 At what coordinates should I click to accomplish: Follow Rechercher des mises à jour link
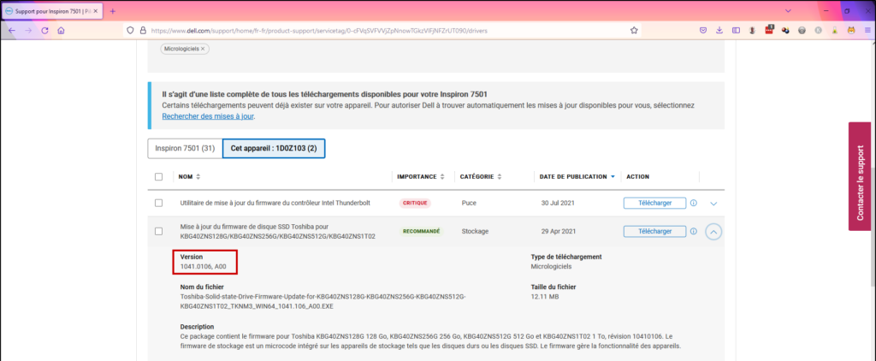click(209, 116)
